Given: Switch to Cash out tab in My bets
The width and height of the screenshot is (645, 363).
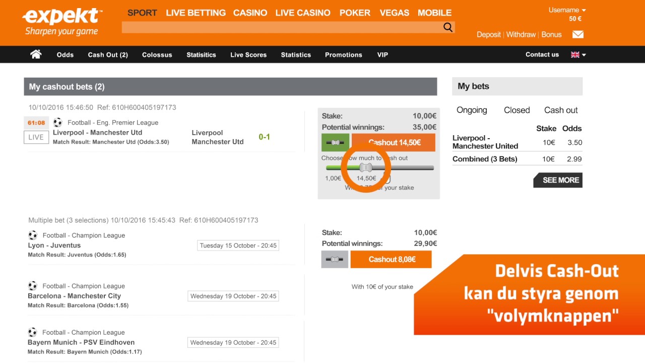Looking at the screenshot, I should tap(561, 110).
